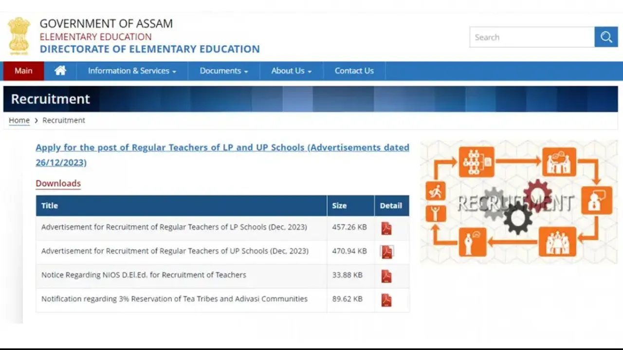623x350 pixels.
Task: Open PDF for Tea Tribes reservation notification
Action: coord(386,300)
